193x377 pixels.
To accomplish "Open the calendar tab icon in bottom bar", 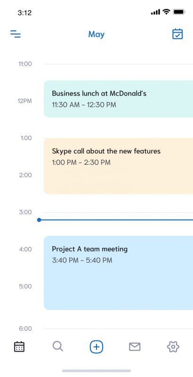I will pos(19,347).
